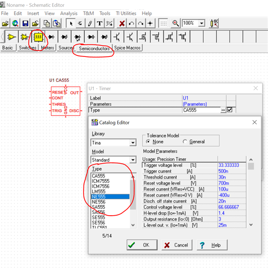Switch to the Sources tab

coord(66,48)
